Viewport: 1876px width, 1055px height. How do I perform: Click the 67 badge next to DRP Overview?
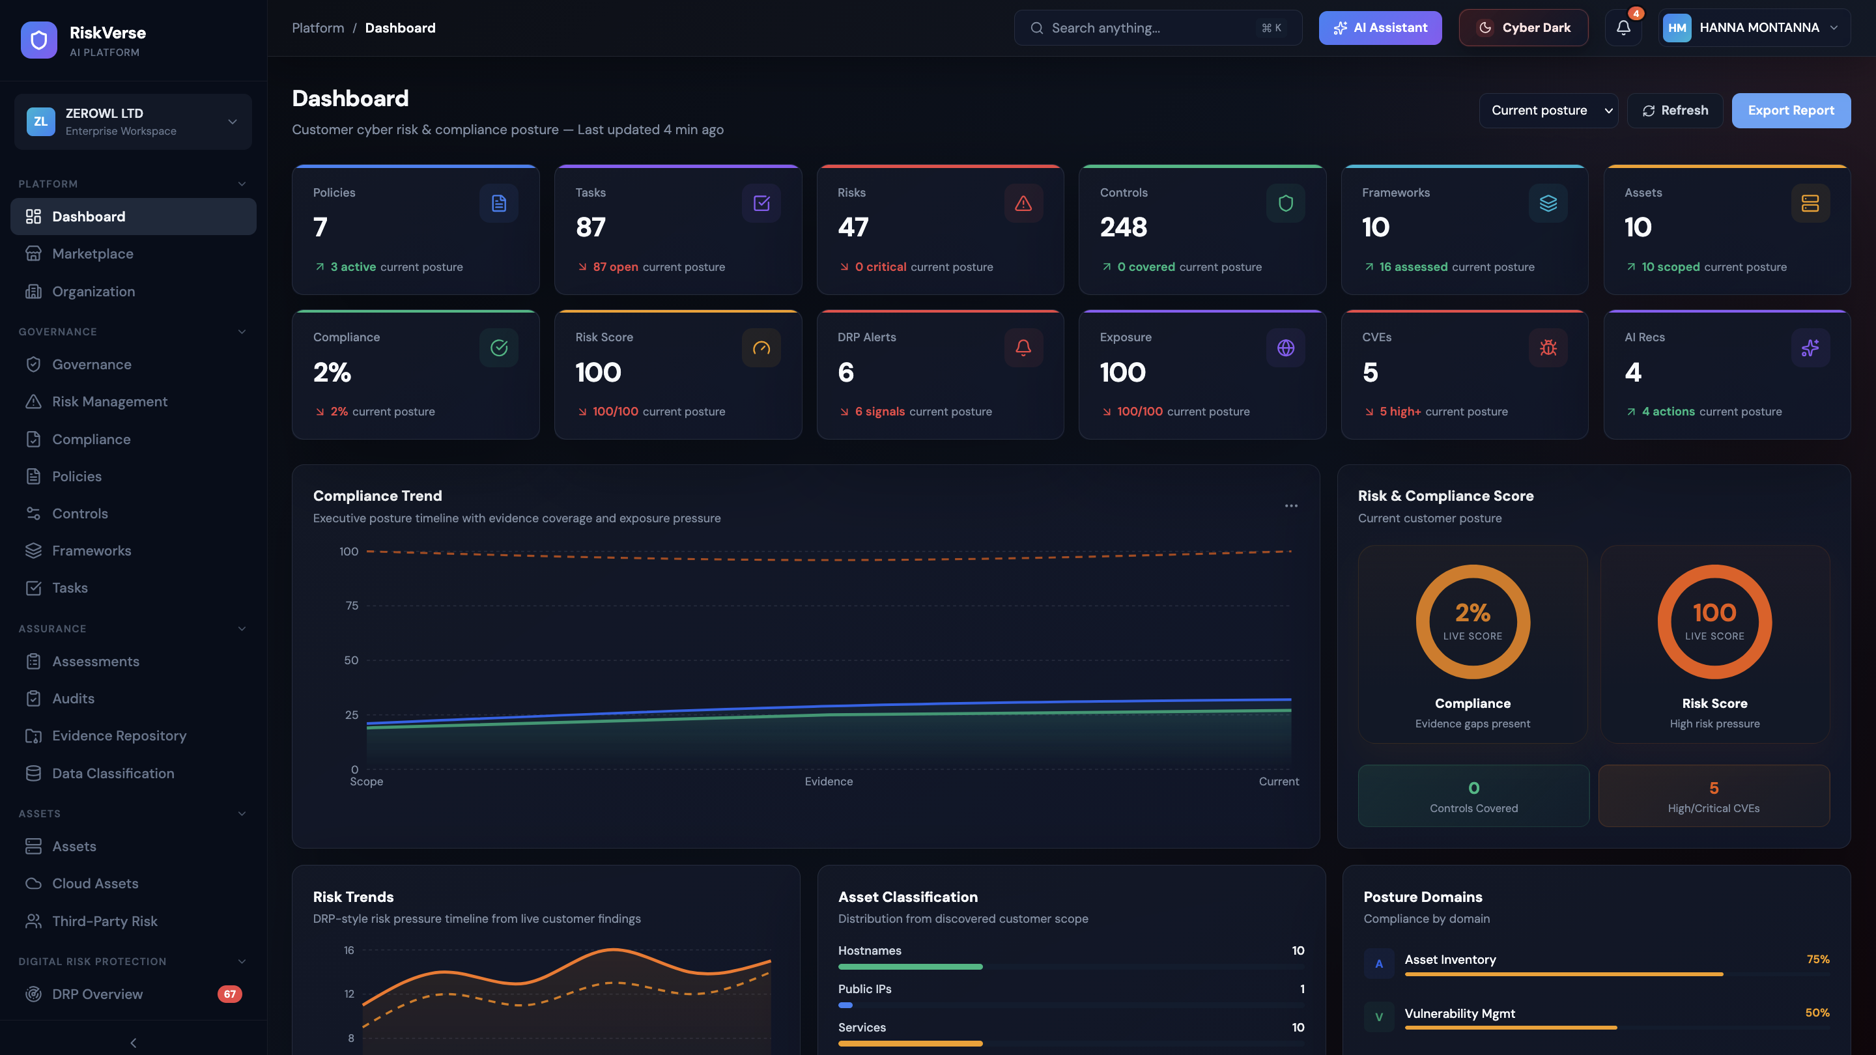point(229,994)
